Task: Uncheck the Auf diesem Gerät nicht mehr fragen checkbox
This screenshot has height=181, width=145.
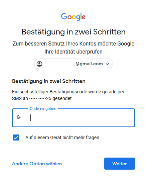Action: (16, 138)
